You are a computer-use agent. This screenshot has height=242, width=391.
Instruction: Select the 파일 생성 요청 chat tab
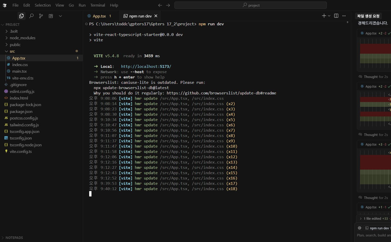(x=368, y=16)
